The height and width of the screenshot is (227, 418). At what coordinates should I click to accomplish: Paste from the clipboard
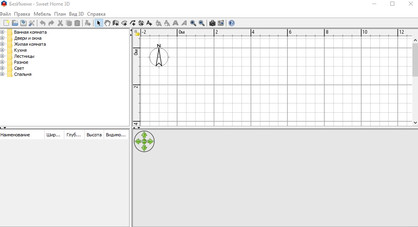pos(77,23)
